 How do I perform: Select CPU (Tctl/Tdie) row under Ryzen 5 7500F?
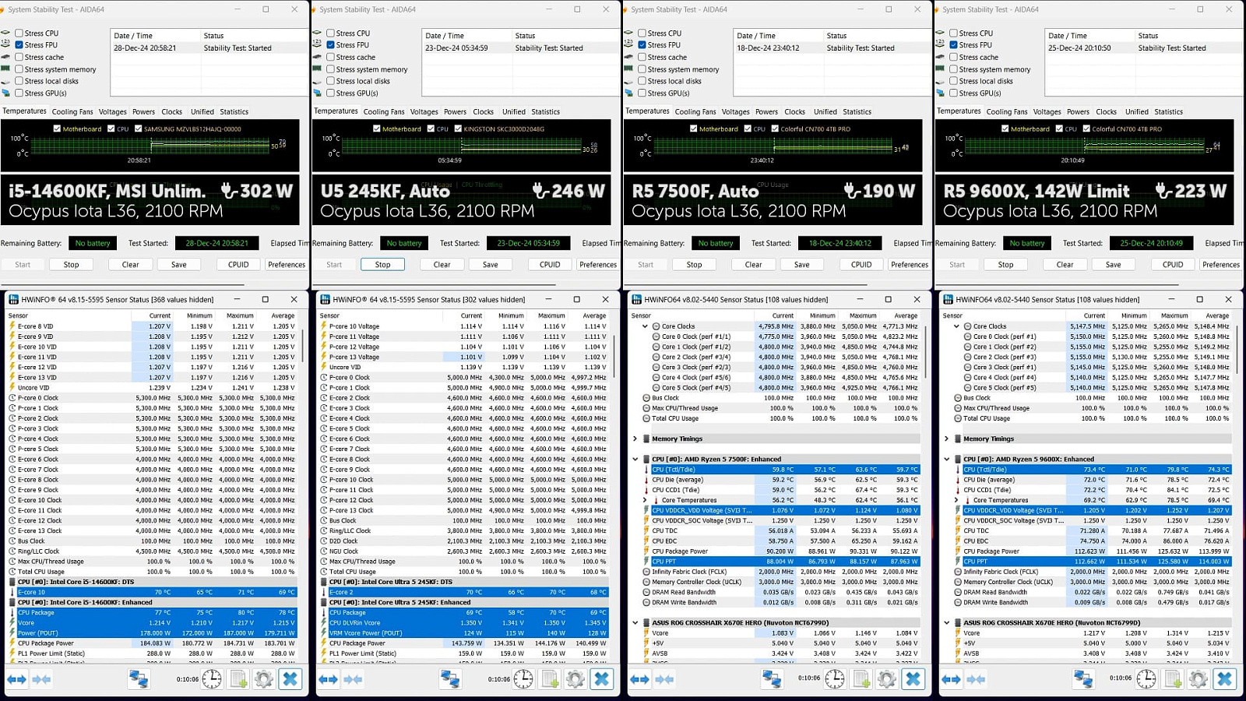click(x=701, y=470)
